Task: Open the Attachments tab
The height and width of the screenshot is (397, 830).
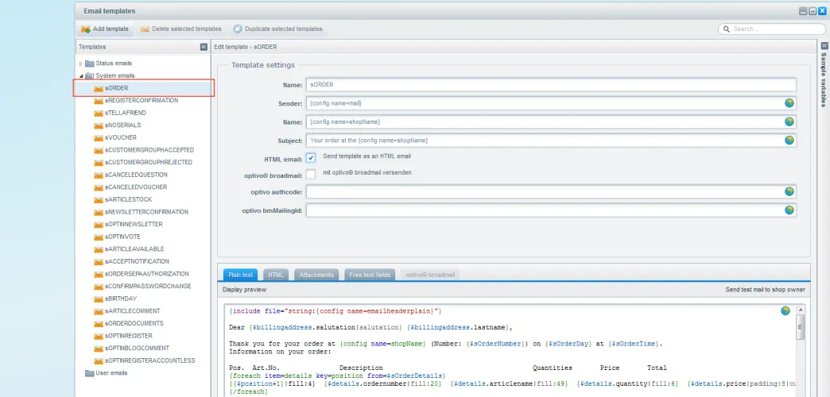Action: coord(316,275)
